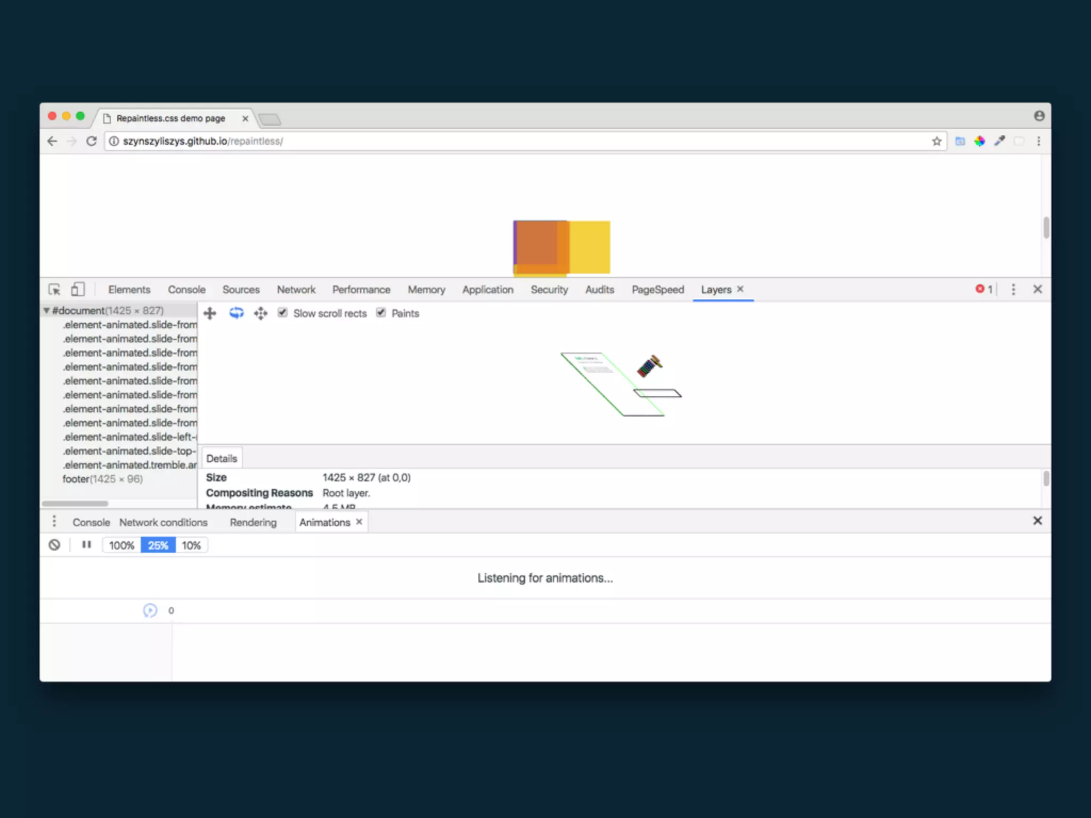This screenshot has width=1091, height=818.
Task: Clear all animations with the ban icon
Action: tap(54, 545)
